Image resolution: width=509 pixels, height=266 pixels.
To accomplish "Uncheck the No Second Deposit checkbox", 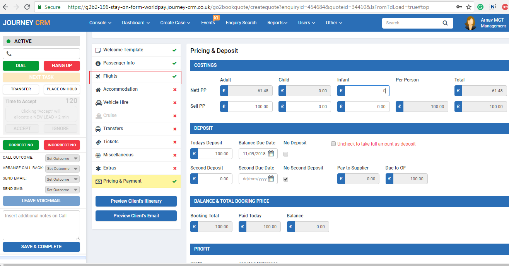I will click(x=286, y=179).
